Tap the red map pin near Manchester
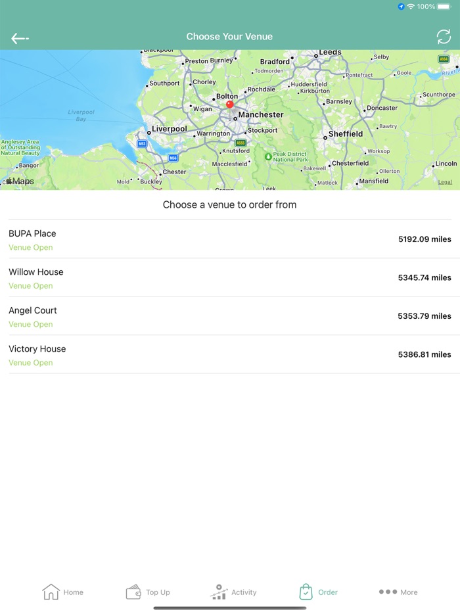 230,104
